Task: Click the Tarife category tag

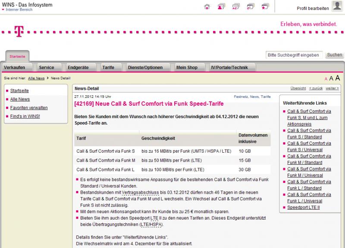Action: click(x=266, y=97)
